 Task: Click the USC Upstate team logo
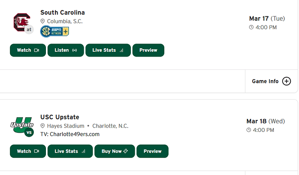[x=22, y=126]
